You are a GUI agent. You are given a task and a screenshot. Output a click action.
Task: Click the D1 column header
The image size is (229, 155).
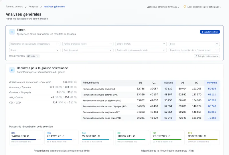[141, 83]
